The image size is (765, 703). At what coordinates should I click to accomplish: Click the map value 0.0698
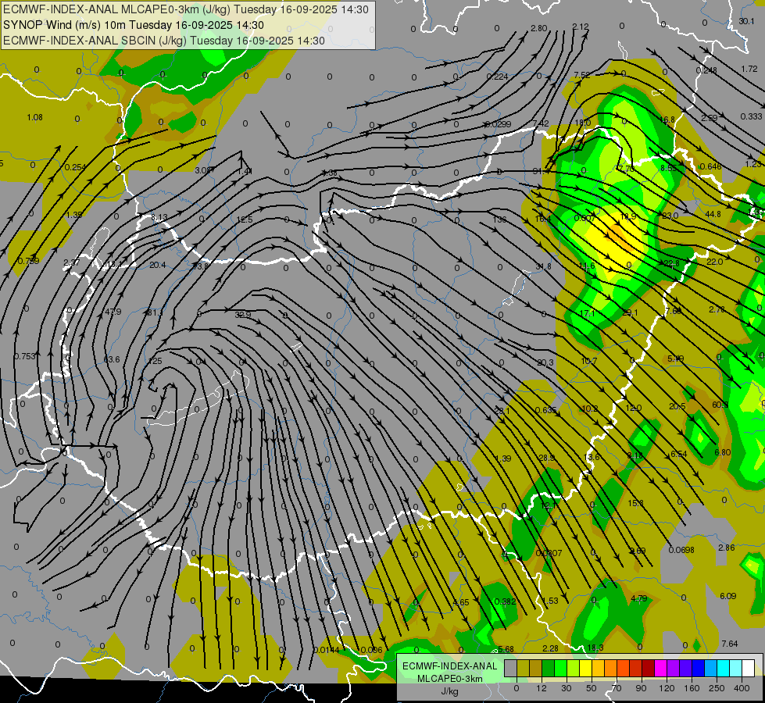[x=681, y=551]
